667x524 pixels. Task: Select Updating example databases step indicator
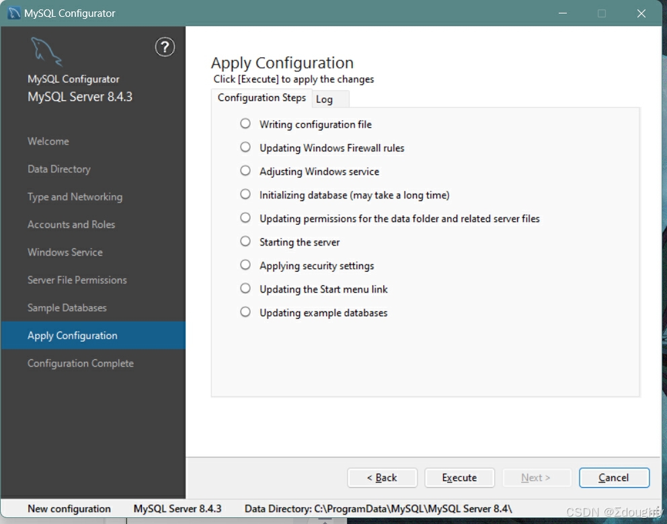pyautogui.click(x=245, y=312)
